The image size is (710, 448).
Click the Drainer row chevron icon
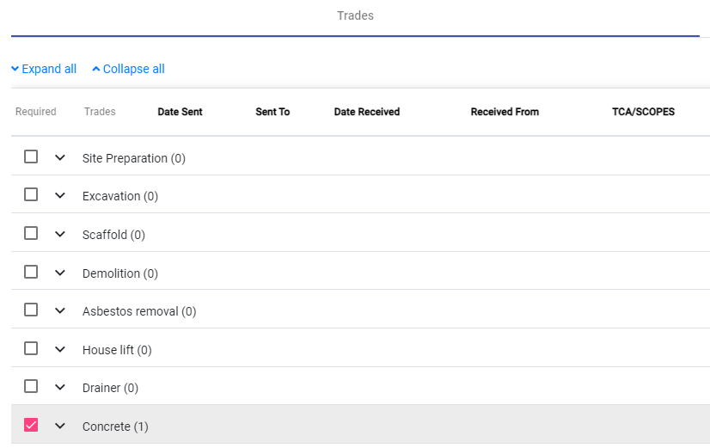point(60,387)
